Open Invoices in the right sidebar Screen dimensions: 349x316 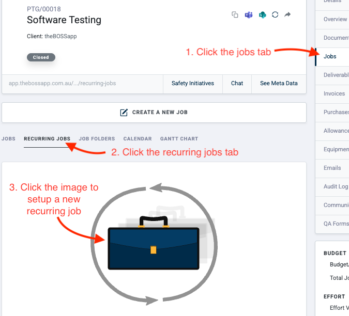(335, 94)
